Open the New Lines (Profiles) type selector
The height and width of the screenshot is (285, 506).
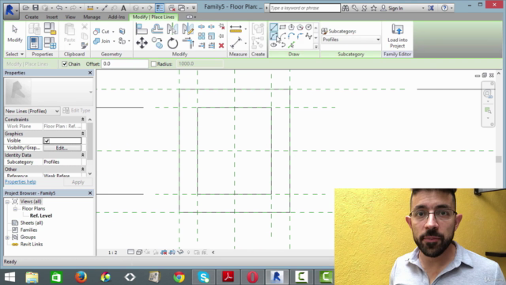[x=32, y=111]
